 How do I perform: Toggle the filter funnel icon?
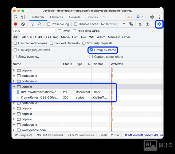[33, 24]
